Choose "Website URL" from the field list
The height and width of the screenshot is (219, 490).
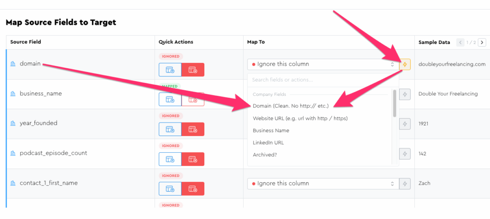tap(300, 118)
